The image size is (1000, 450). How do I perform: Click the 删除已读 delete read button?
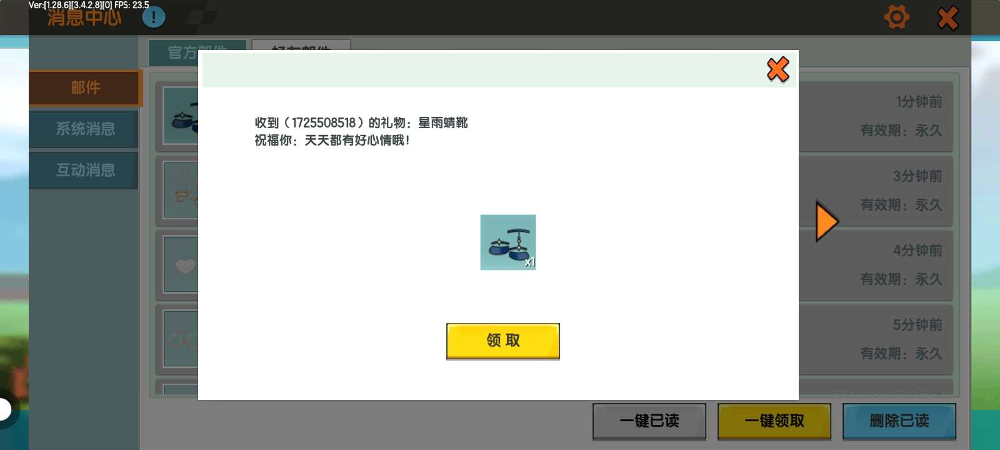(x=899, y=421)
